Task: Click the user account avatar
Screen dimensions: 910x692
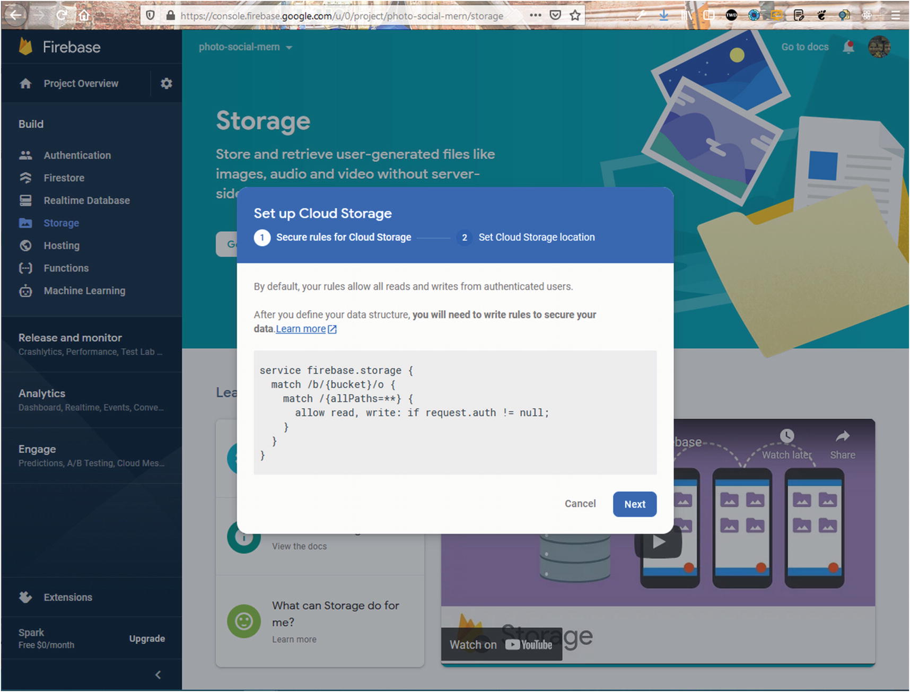Action: pyautogui.click(x=879, y=47)
